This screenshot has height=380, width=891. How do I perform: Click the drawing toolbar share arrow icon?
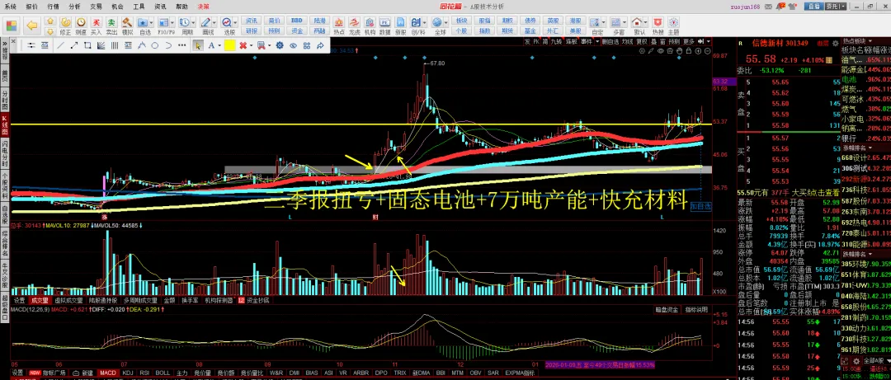point(320,45)
